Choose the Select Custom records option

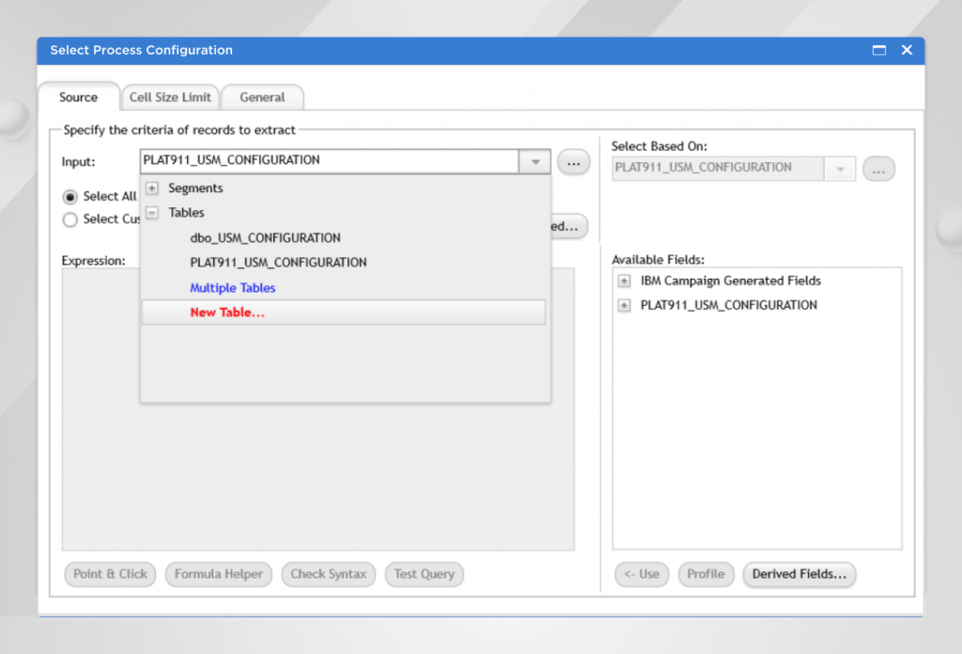point(70,219)
